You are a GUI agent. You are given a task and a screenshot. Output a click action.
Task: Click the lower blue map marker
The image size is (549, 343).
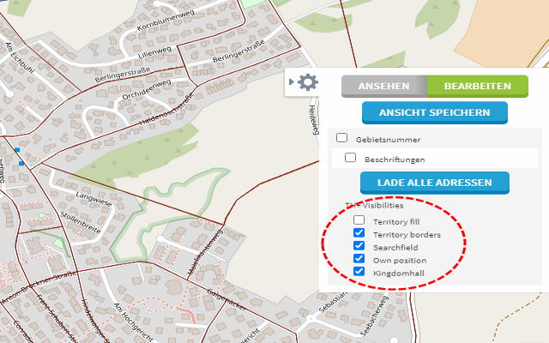click(20, 162)
